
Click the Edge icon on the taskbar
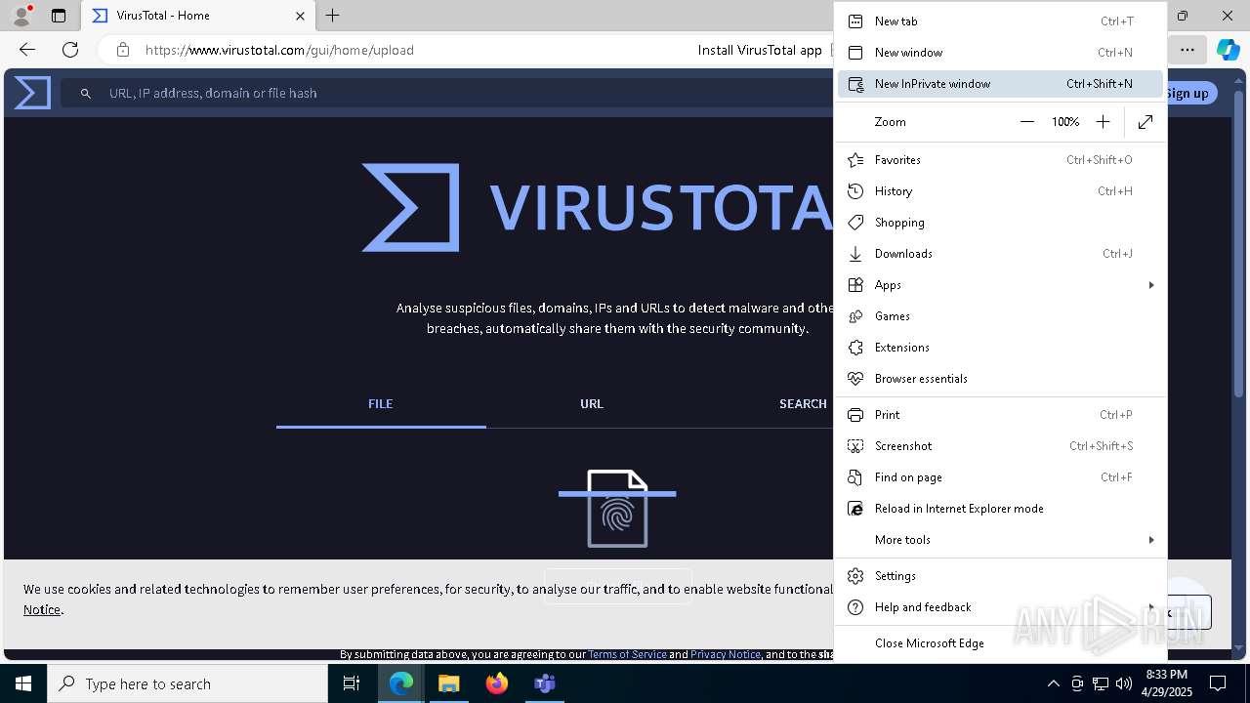[401, 683]
